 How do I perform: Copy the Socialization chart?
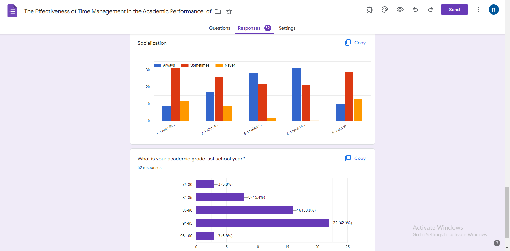coord(355,43)
